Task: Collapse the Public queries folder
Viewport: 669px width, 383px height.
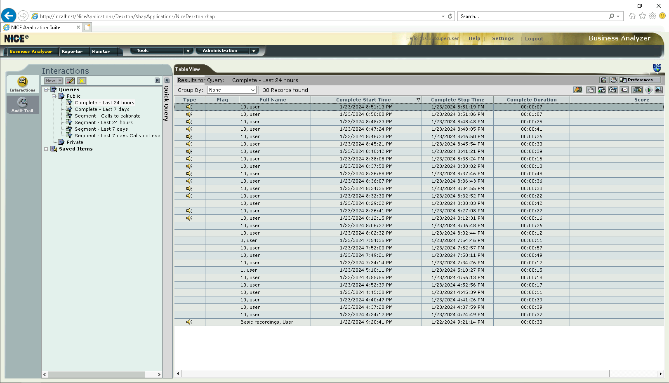Action: [54, 96]
